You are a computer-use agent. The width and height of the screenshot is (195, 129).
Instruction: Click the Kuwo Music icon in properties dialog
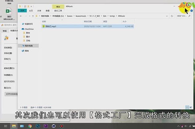(6, 38)
